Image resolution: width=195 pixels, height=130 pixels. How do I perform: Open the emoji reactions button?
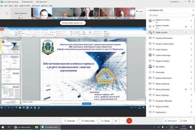(x=116, y=121)
